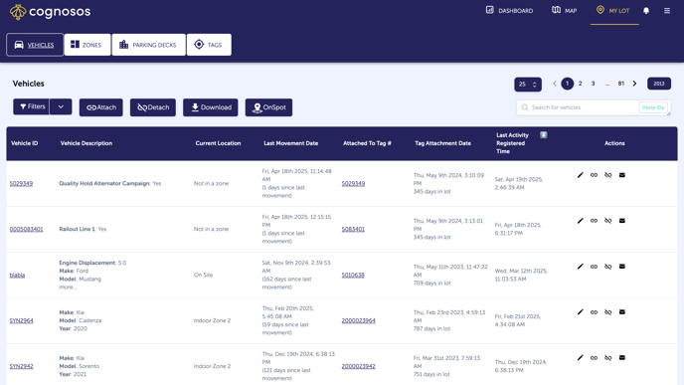Open tag 5083401 link
Image resolution: width=684 pixels, height=385 pixels.
pyautogui.click(x=353, y=229)
